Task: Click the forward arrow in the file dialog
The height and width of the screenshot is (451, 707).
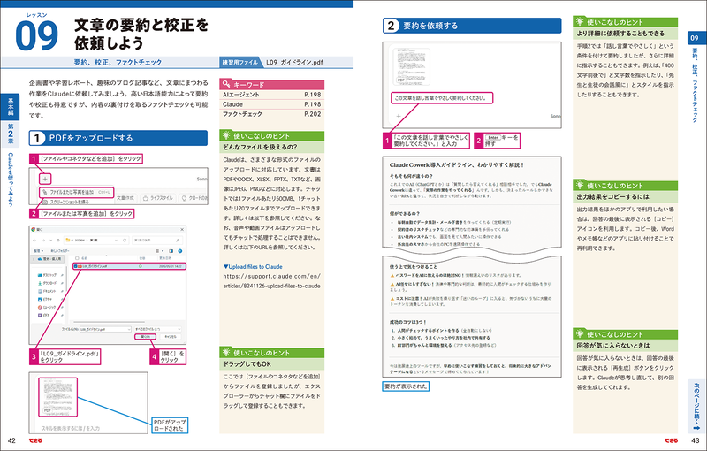Action: click(43, 241)
